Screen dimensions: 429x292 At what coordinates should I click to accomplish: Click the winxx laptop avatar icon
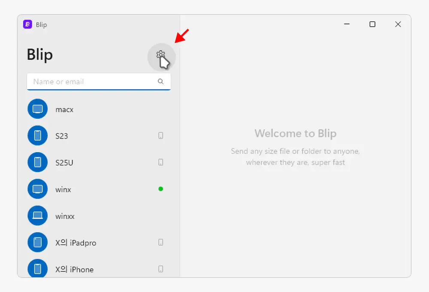38,216
